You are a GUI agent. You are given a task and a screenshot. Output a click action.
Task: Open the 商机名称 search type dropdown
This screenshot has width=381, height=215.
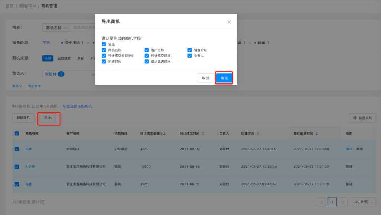click(56, 27)
